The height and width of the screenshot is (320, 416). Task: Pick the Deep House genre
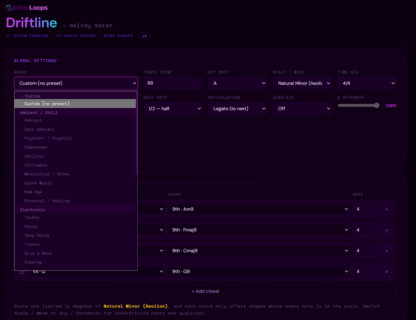[75, 236]
